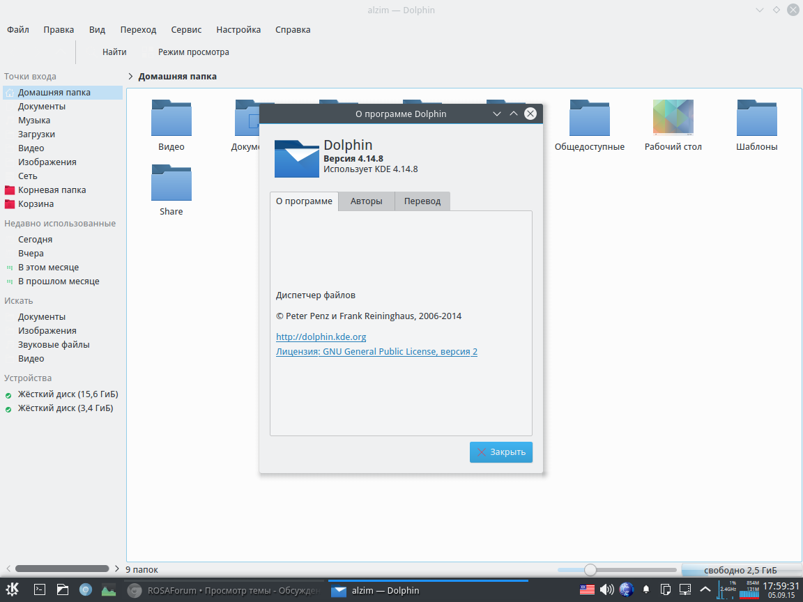Open the Вид menu
The height and width of the screenshot is (602, 803).
click(x=97, y=30)
